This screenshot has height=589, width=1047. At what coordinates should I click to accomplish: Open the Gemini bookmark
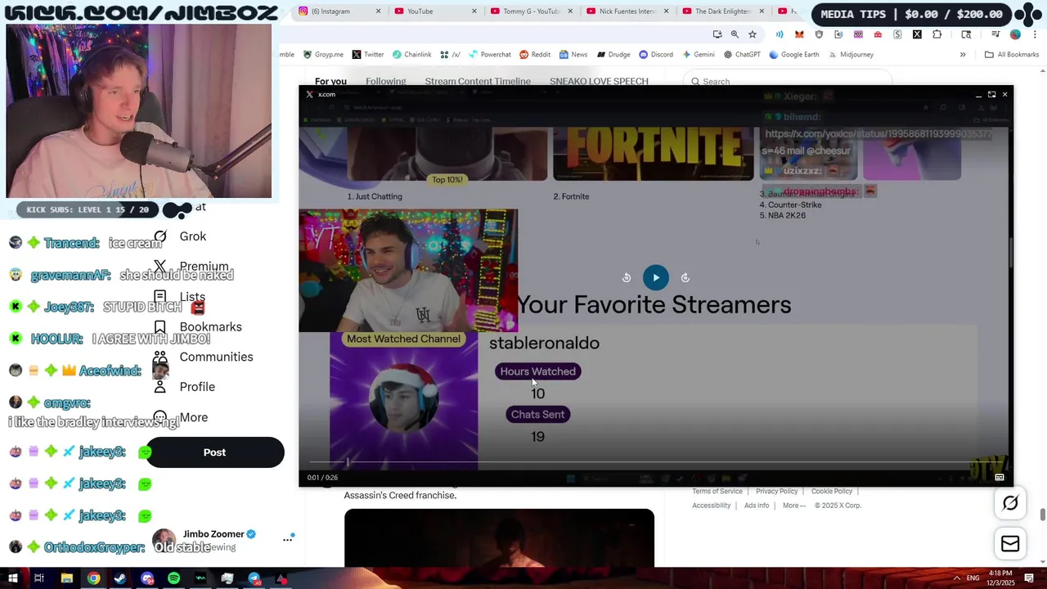698,55
